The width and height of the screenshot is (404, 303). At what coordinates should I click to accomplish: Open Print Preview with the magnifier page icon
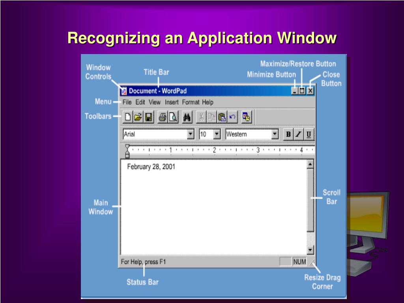173,117
